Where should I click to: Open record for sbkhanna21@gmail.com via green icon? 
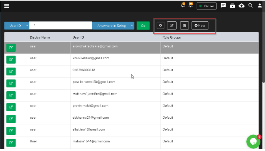(x=11, y=119)
